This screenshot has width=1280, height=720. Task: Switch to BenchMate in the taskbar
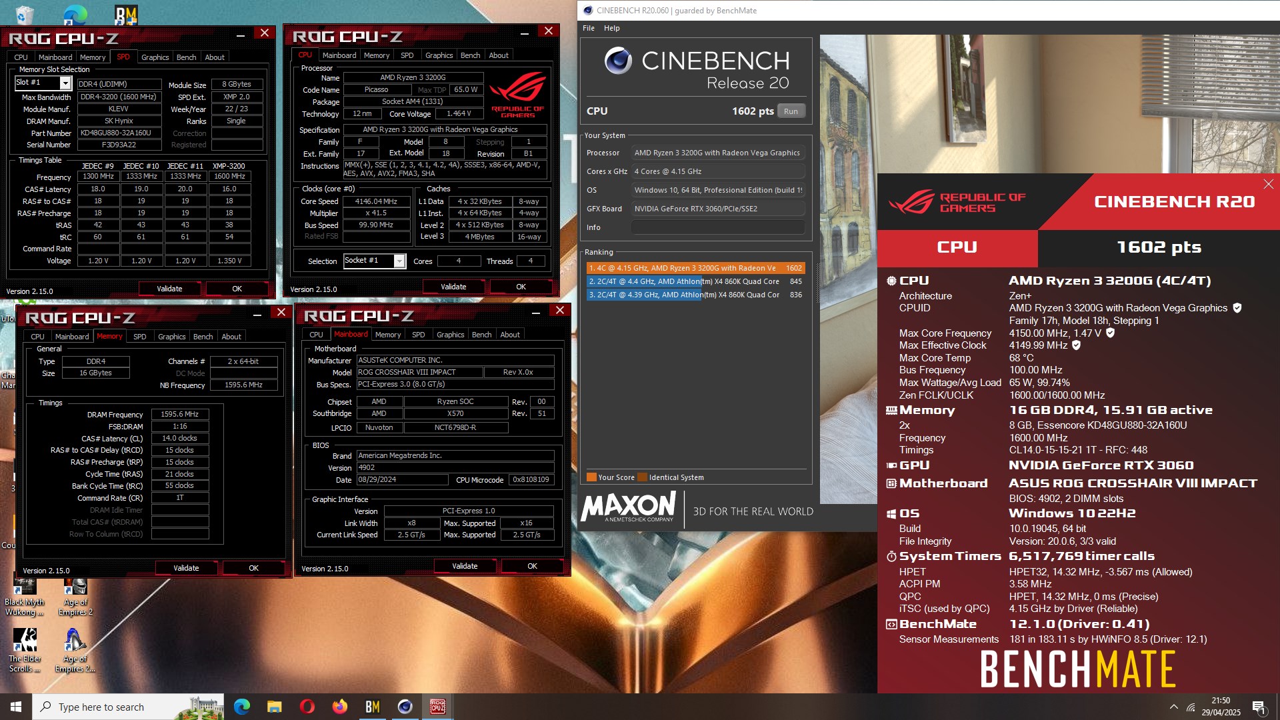pyautogui.click(x=372, y=707)
